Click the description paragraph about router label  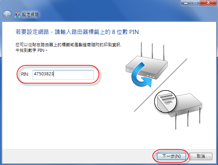(x=68, y=48)
